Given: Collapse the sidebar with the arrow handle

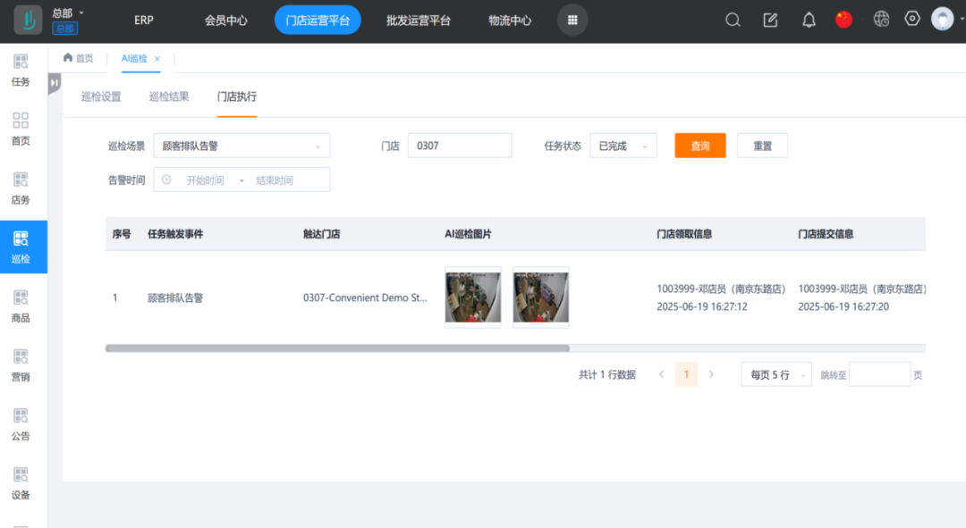Looking at the screenshot, I should pyautogui.click(x=55, y=83).
